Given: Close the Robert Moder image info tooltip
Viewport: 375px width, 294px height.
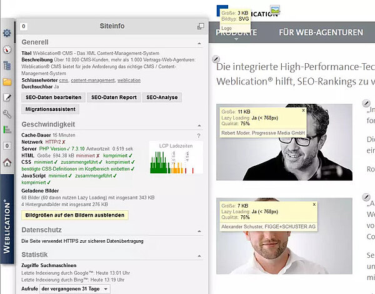Looking at the screenshot, I should [303, 110].
